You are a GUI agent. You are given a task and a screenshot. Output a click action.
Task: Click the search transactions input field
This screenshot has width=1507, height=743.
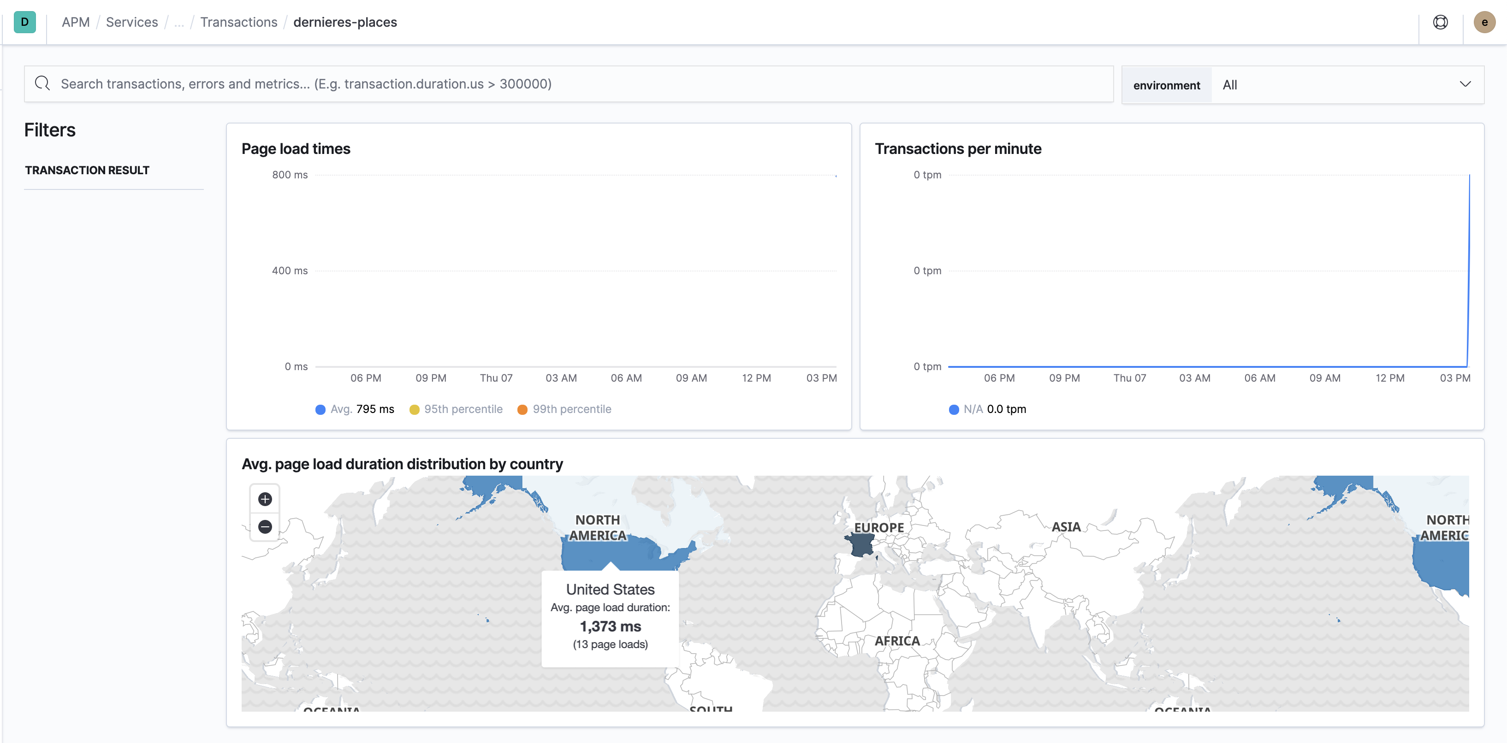point(569,85)
